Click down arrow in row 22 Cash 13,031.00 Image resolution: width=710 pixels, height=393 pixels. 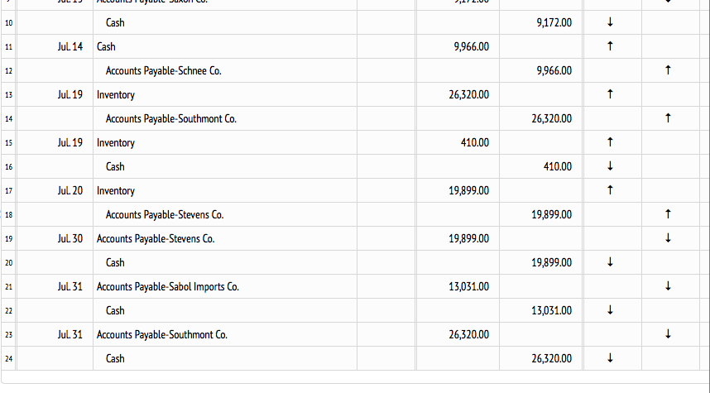coord(610,310)
